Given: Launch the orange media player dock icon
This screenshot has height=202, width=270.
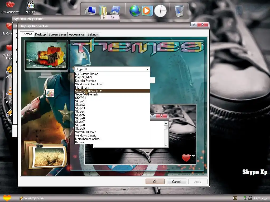Looking at the screenshot, I should pos(147,11).
